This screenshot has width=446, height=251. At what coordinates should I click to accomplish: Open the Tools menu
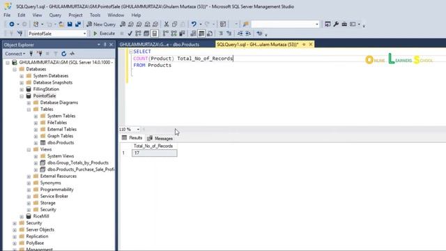point(95,15)
